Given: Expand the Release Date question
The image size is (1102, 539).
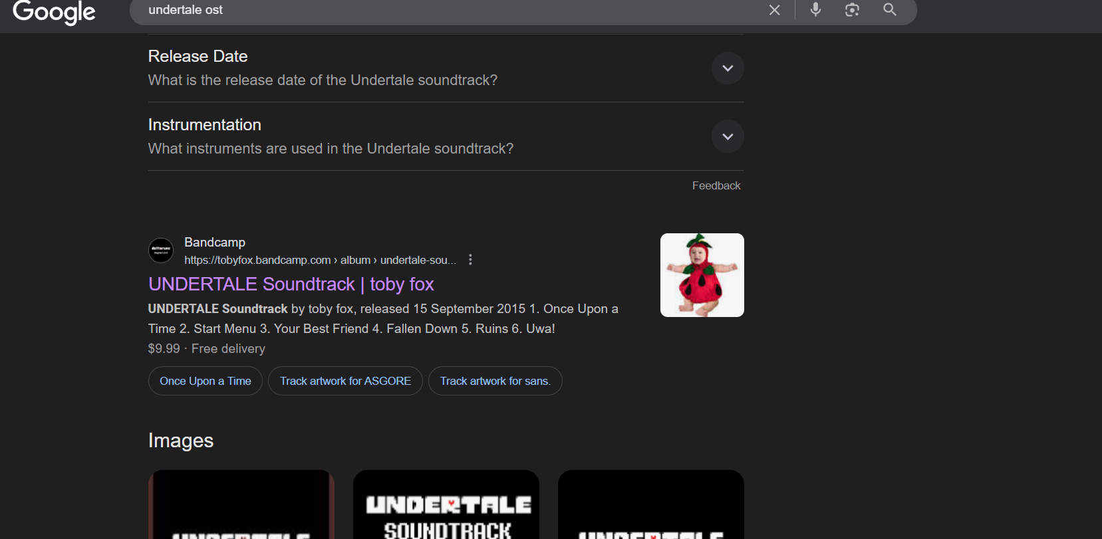Looking at the screenshot, I should click(728, 68).
